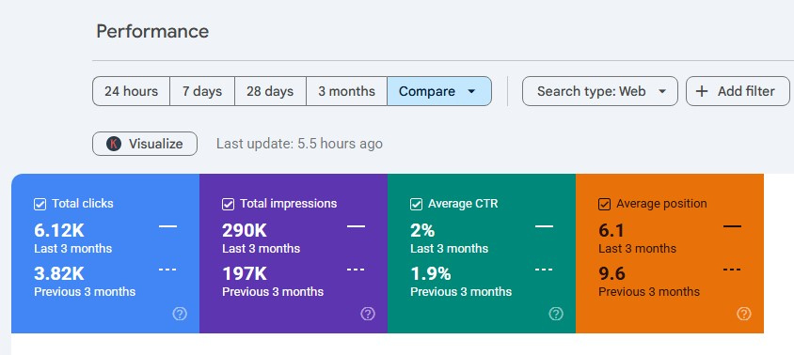Click the Add filter button
The height and width of the screenshot is (355, 794).
738,91
